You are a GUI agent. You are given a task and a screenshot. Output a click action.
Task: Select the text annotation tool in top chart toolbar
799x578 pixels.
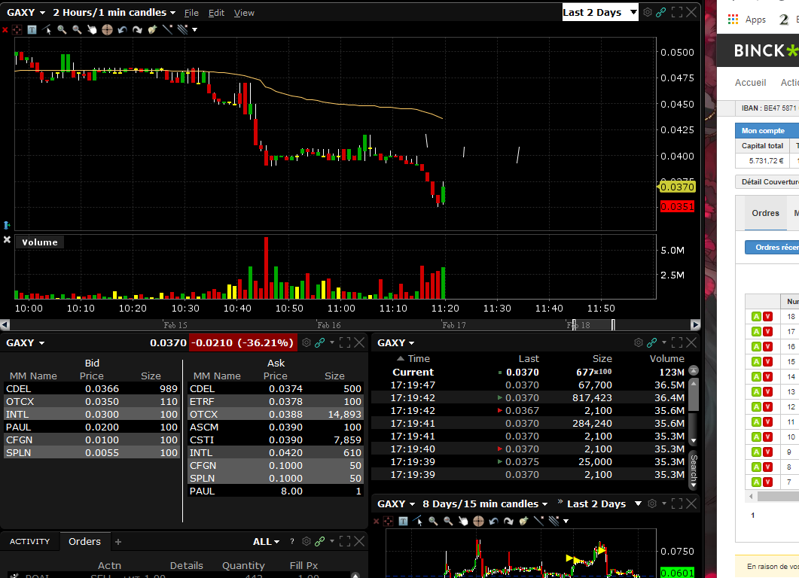[32, 29]
